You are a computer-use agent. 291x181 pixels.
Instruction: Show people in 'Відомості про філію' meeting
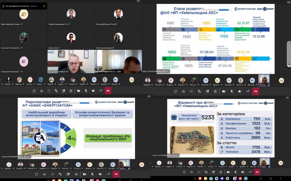pos(192,172)
